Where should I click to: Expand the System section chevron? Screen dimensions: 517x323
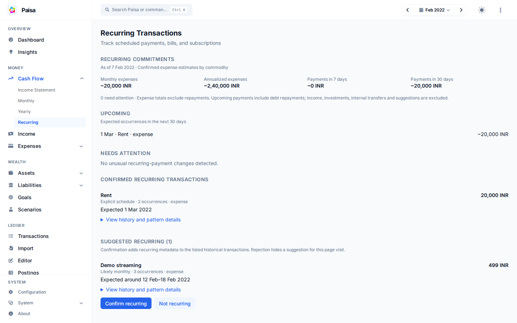point(81,303)
